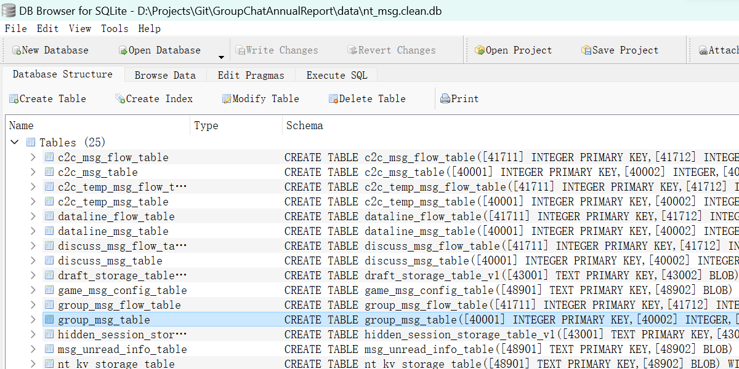Click the game_msg_config_table table icon

(49, 290)
